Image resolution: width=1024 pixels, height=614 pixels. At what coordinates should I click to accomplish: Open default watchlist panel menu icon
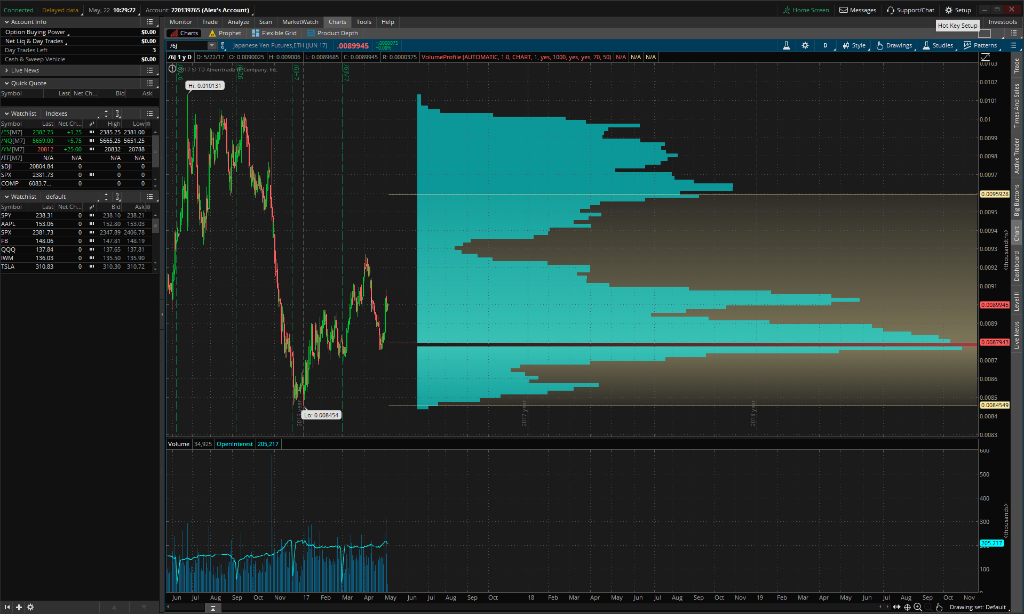click(x=150, y=197)
